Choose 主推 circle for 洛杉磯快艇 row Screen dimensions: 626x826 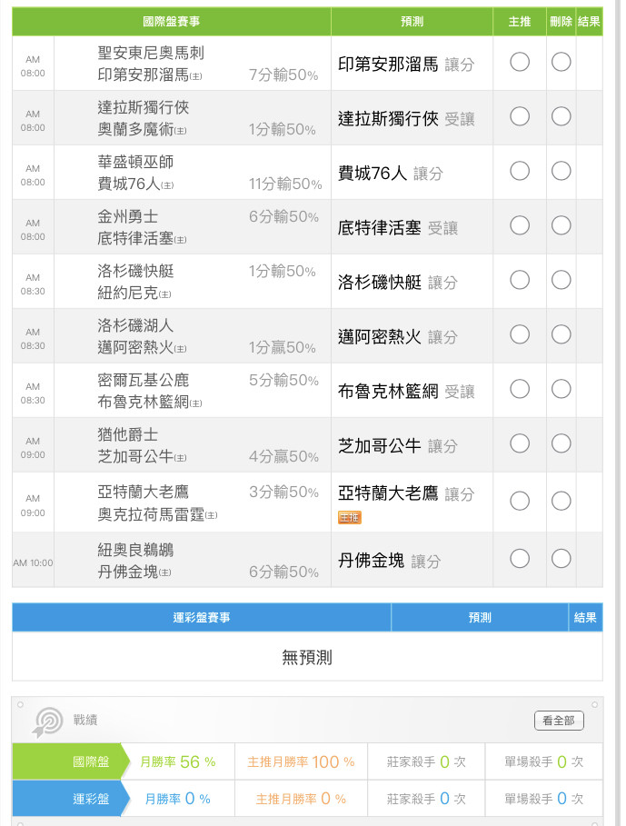pyautogui.click(x=520, y=280)
